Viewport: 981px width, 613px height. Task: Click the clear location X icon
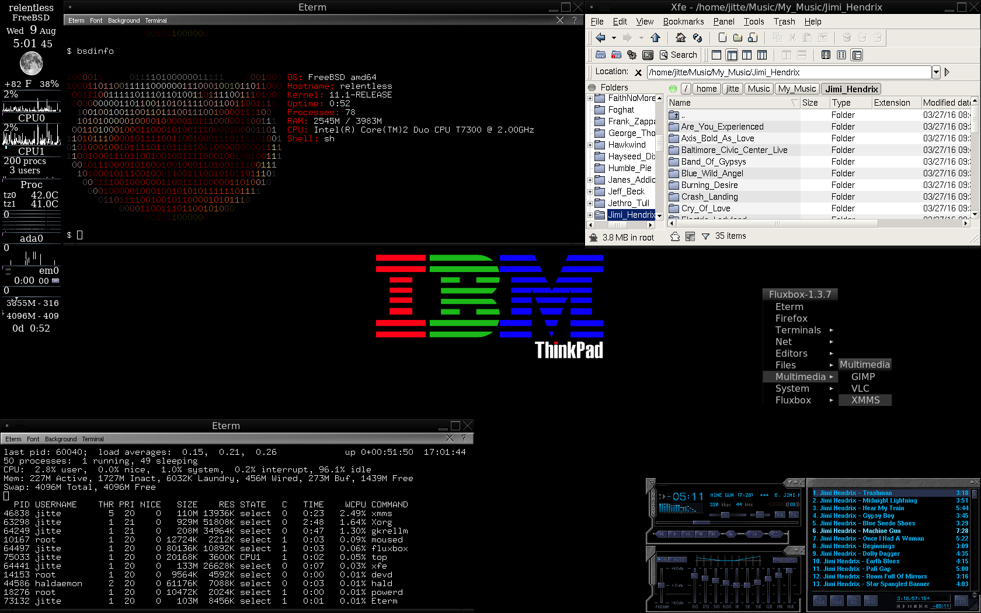pos(638,72)
